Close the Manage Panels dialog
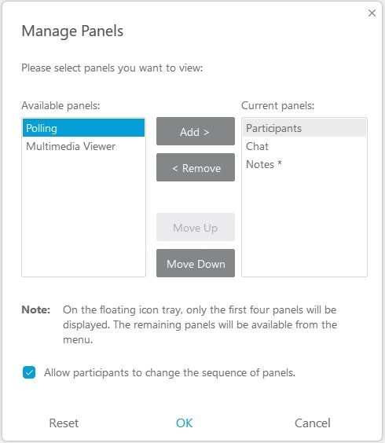 tap(372, 13)
